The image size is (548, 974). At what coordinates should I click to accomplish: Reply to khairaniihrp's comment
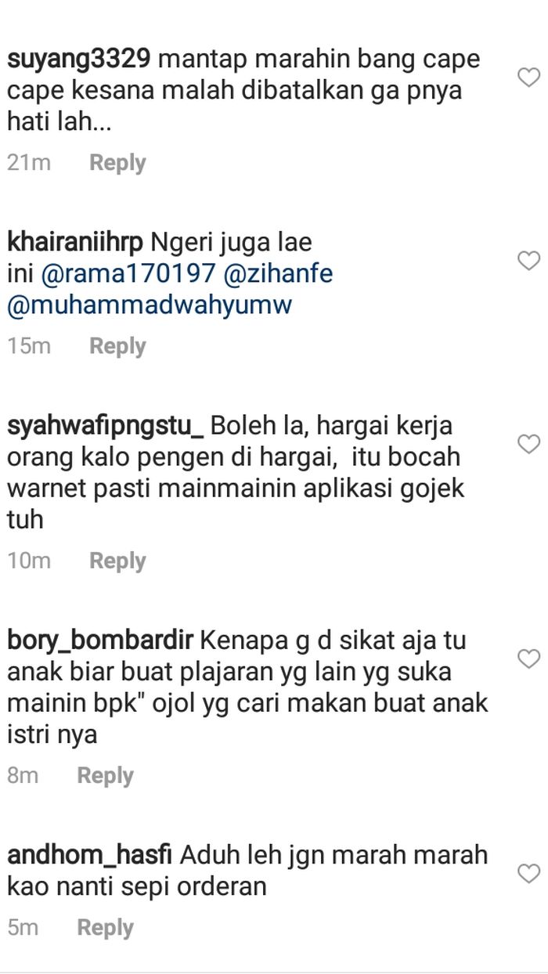pyautogui.click(x=117, y=346)
